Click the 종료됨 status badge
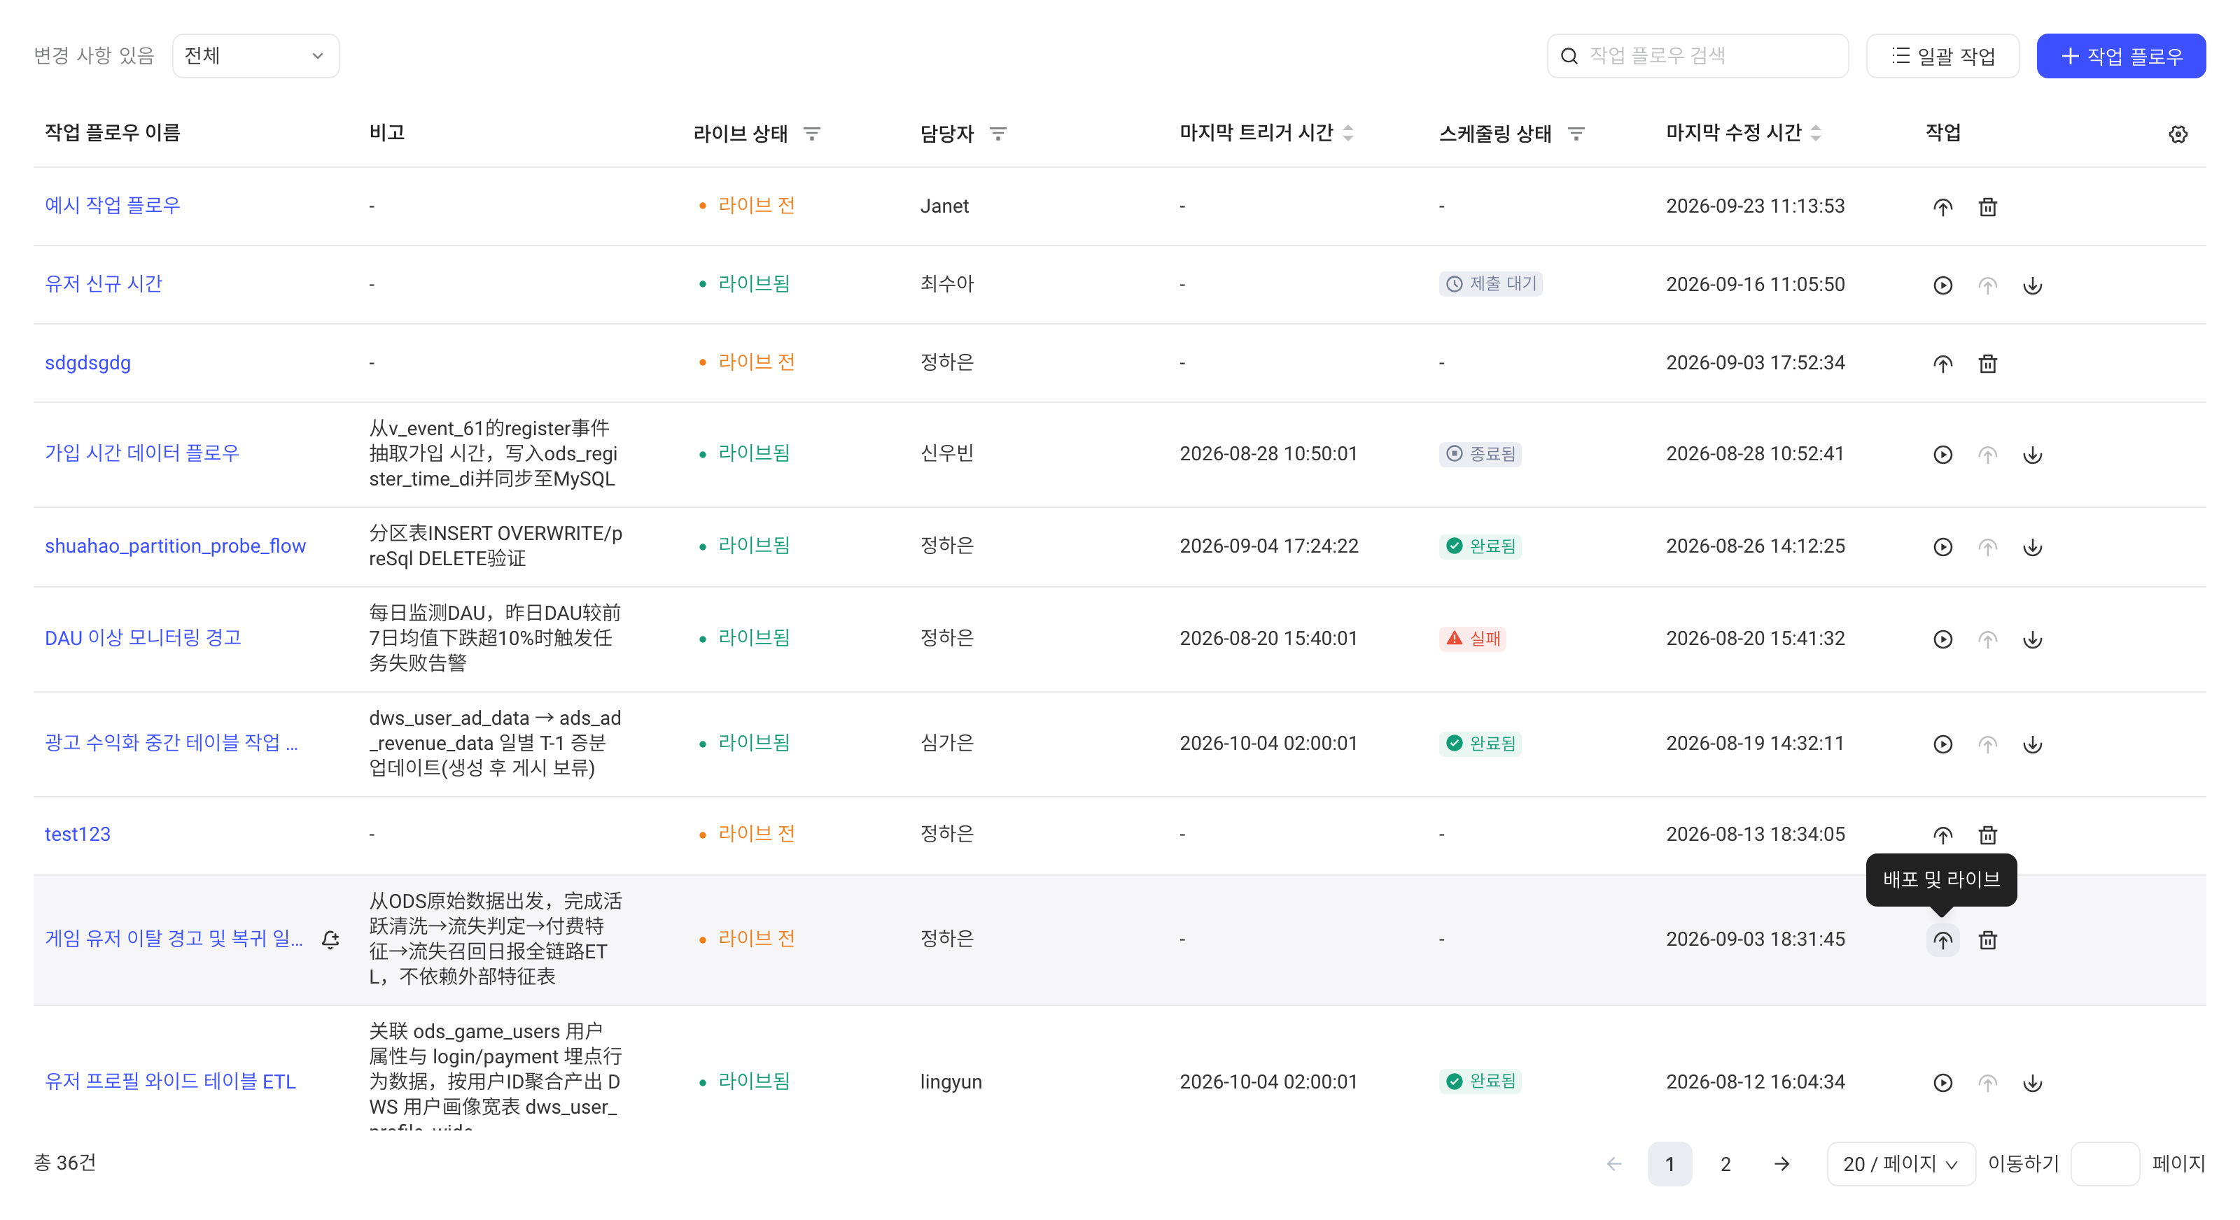The image size is (2240, 1220). pos(1479,453)
